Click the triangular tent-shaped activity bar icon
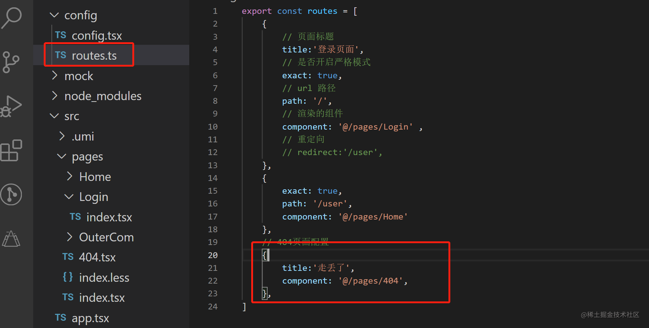This screenshot has height=328, width=649. click(x=11, y=239)
